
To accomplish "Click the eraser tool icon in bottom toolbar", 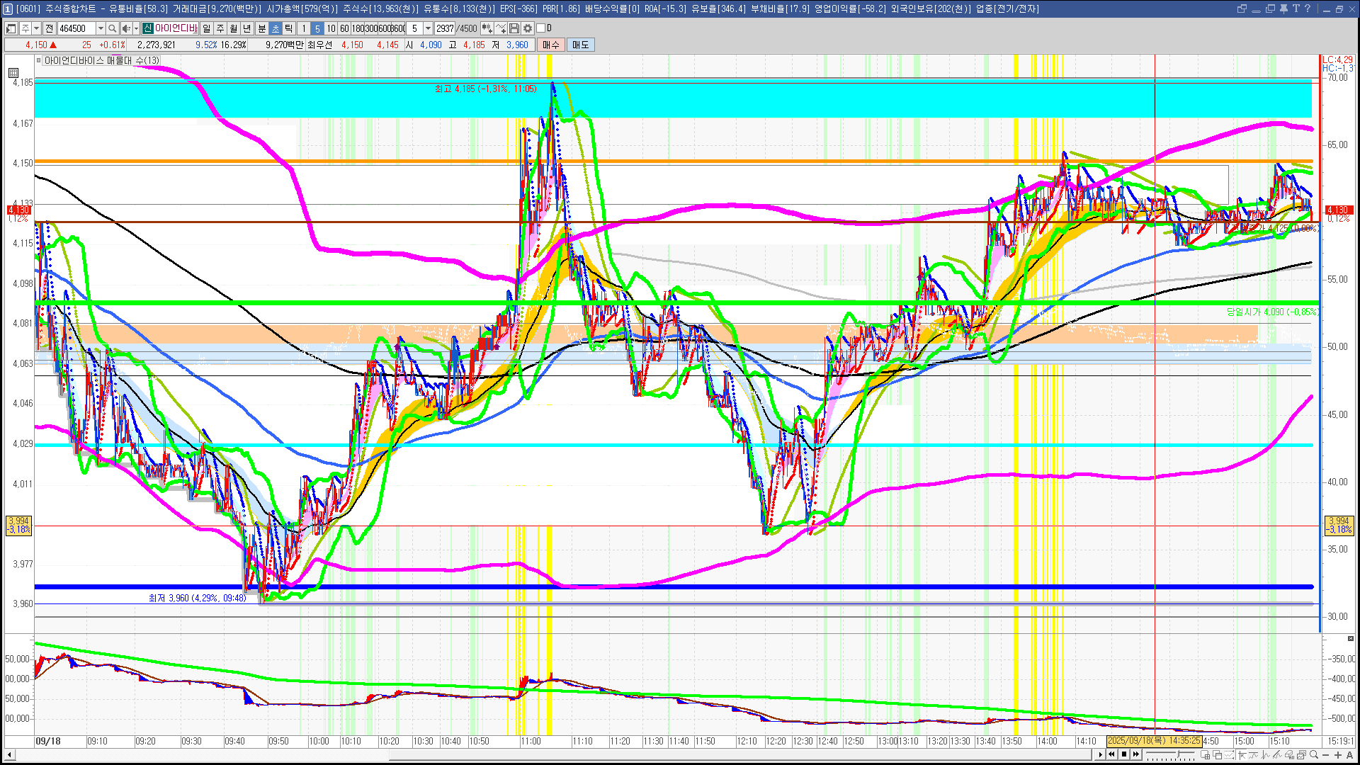I will click(1289, 754).
